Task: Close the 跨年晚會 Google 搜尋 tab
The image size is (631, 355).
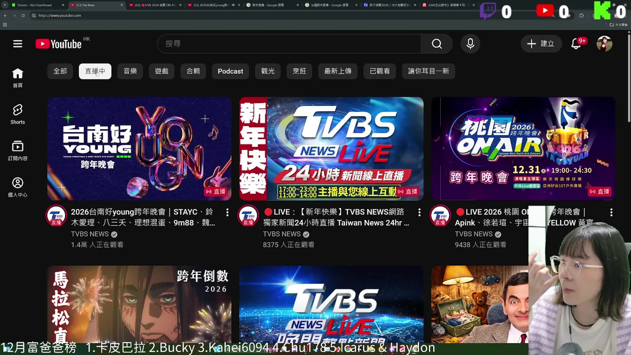Action: [298, 5]
